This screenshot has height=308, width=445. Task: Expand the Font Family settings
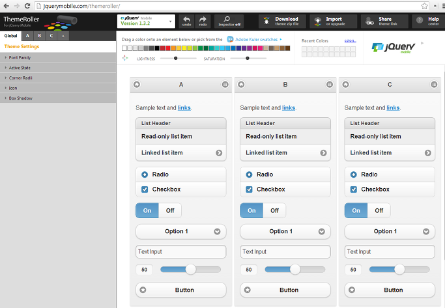[58, 57]
